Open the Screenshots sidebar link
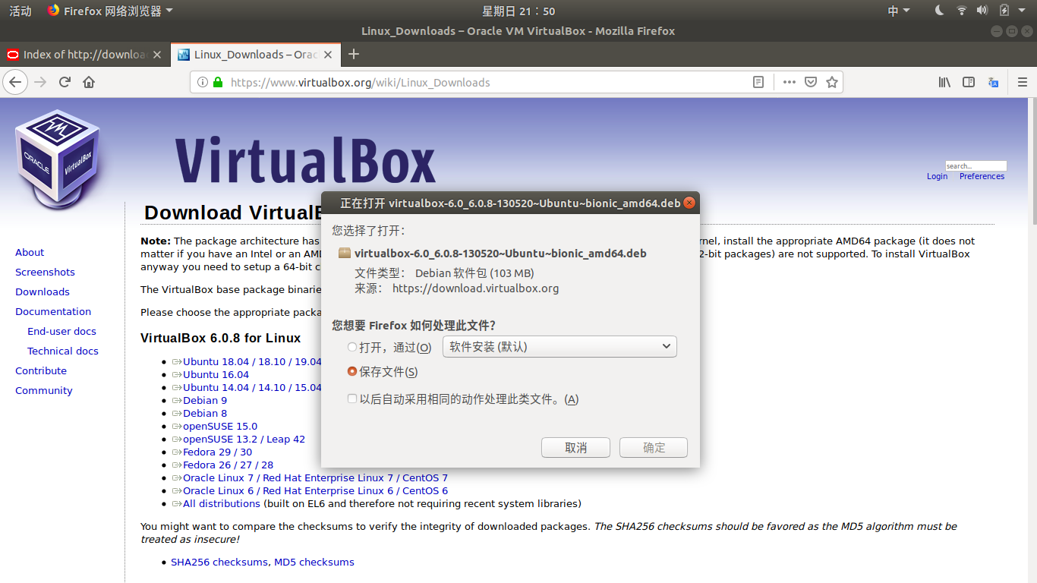1037x583 pixels. pyautogui.click(x=45, y=272)
